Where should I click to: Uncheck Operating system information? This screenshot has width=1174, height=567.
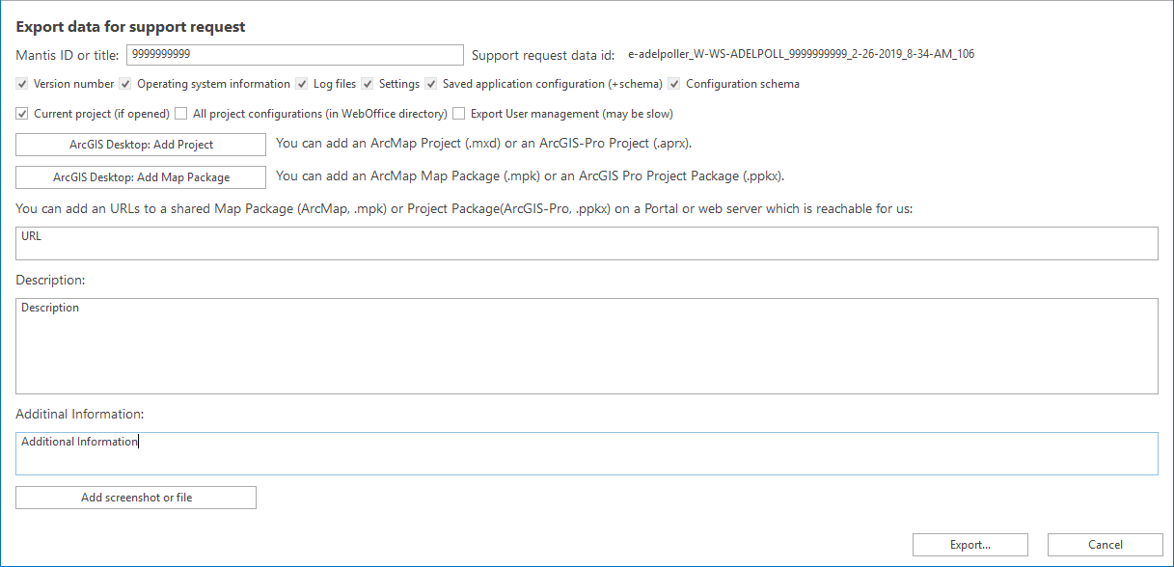[125, 84]
